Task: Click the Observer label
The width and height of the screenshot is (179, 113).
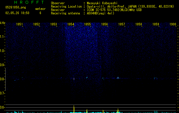Action: coord(58,3)
